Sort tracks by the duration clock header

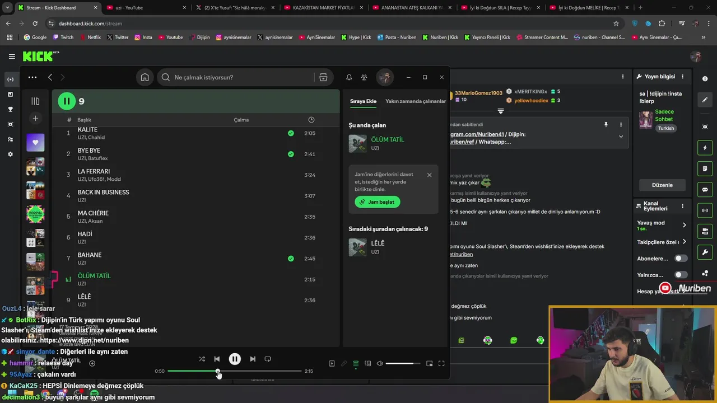click(311, 120)
